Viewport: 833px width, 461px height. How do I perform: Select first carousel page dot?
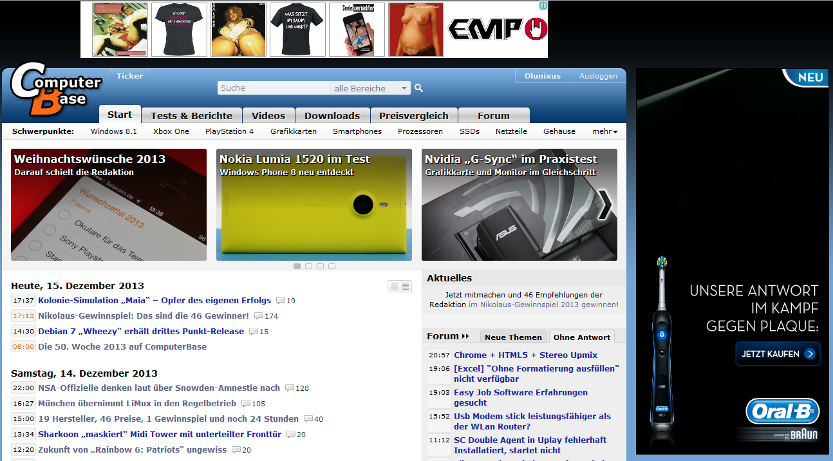click(x=297, y=266)
